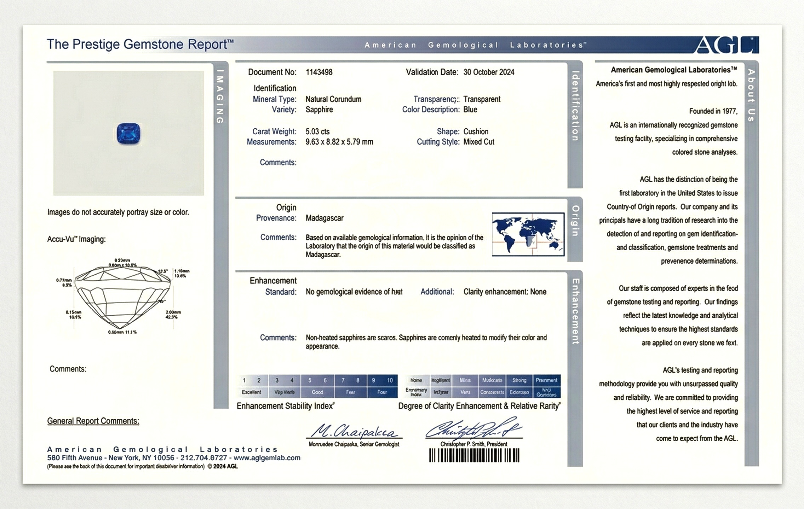
Task: Click the "Sapphire" variety value
Action: coord(319,110)
